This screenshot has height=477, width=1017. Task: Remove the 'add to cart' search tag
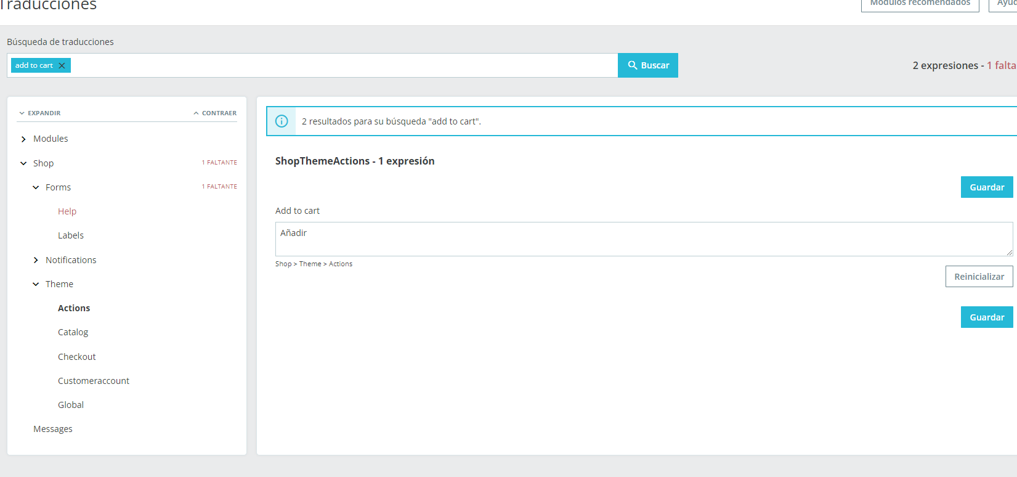[x=62, y=65]
